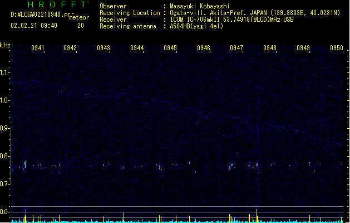The image size is (350, 223).
Task: Click the 1.1 kHz axis label
Action: (4, 72)
